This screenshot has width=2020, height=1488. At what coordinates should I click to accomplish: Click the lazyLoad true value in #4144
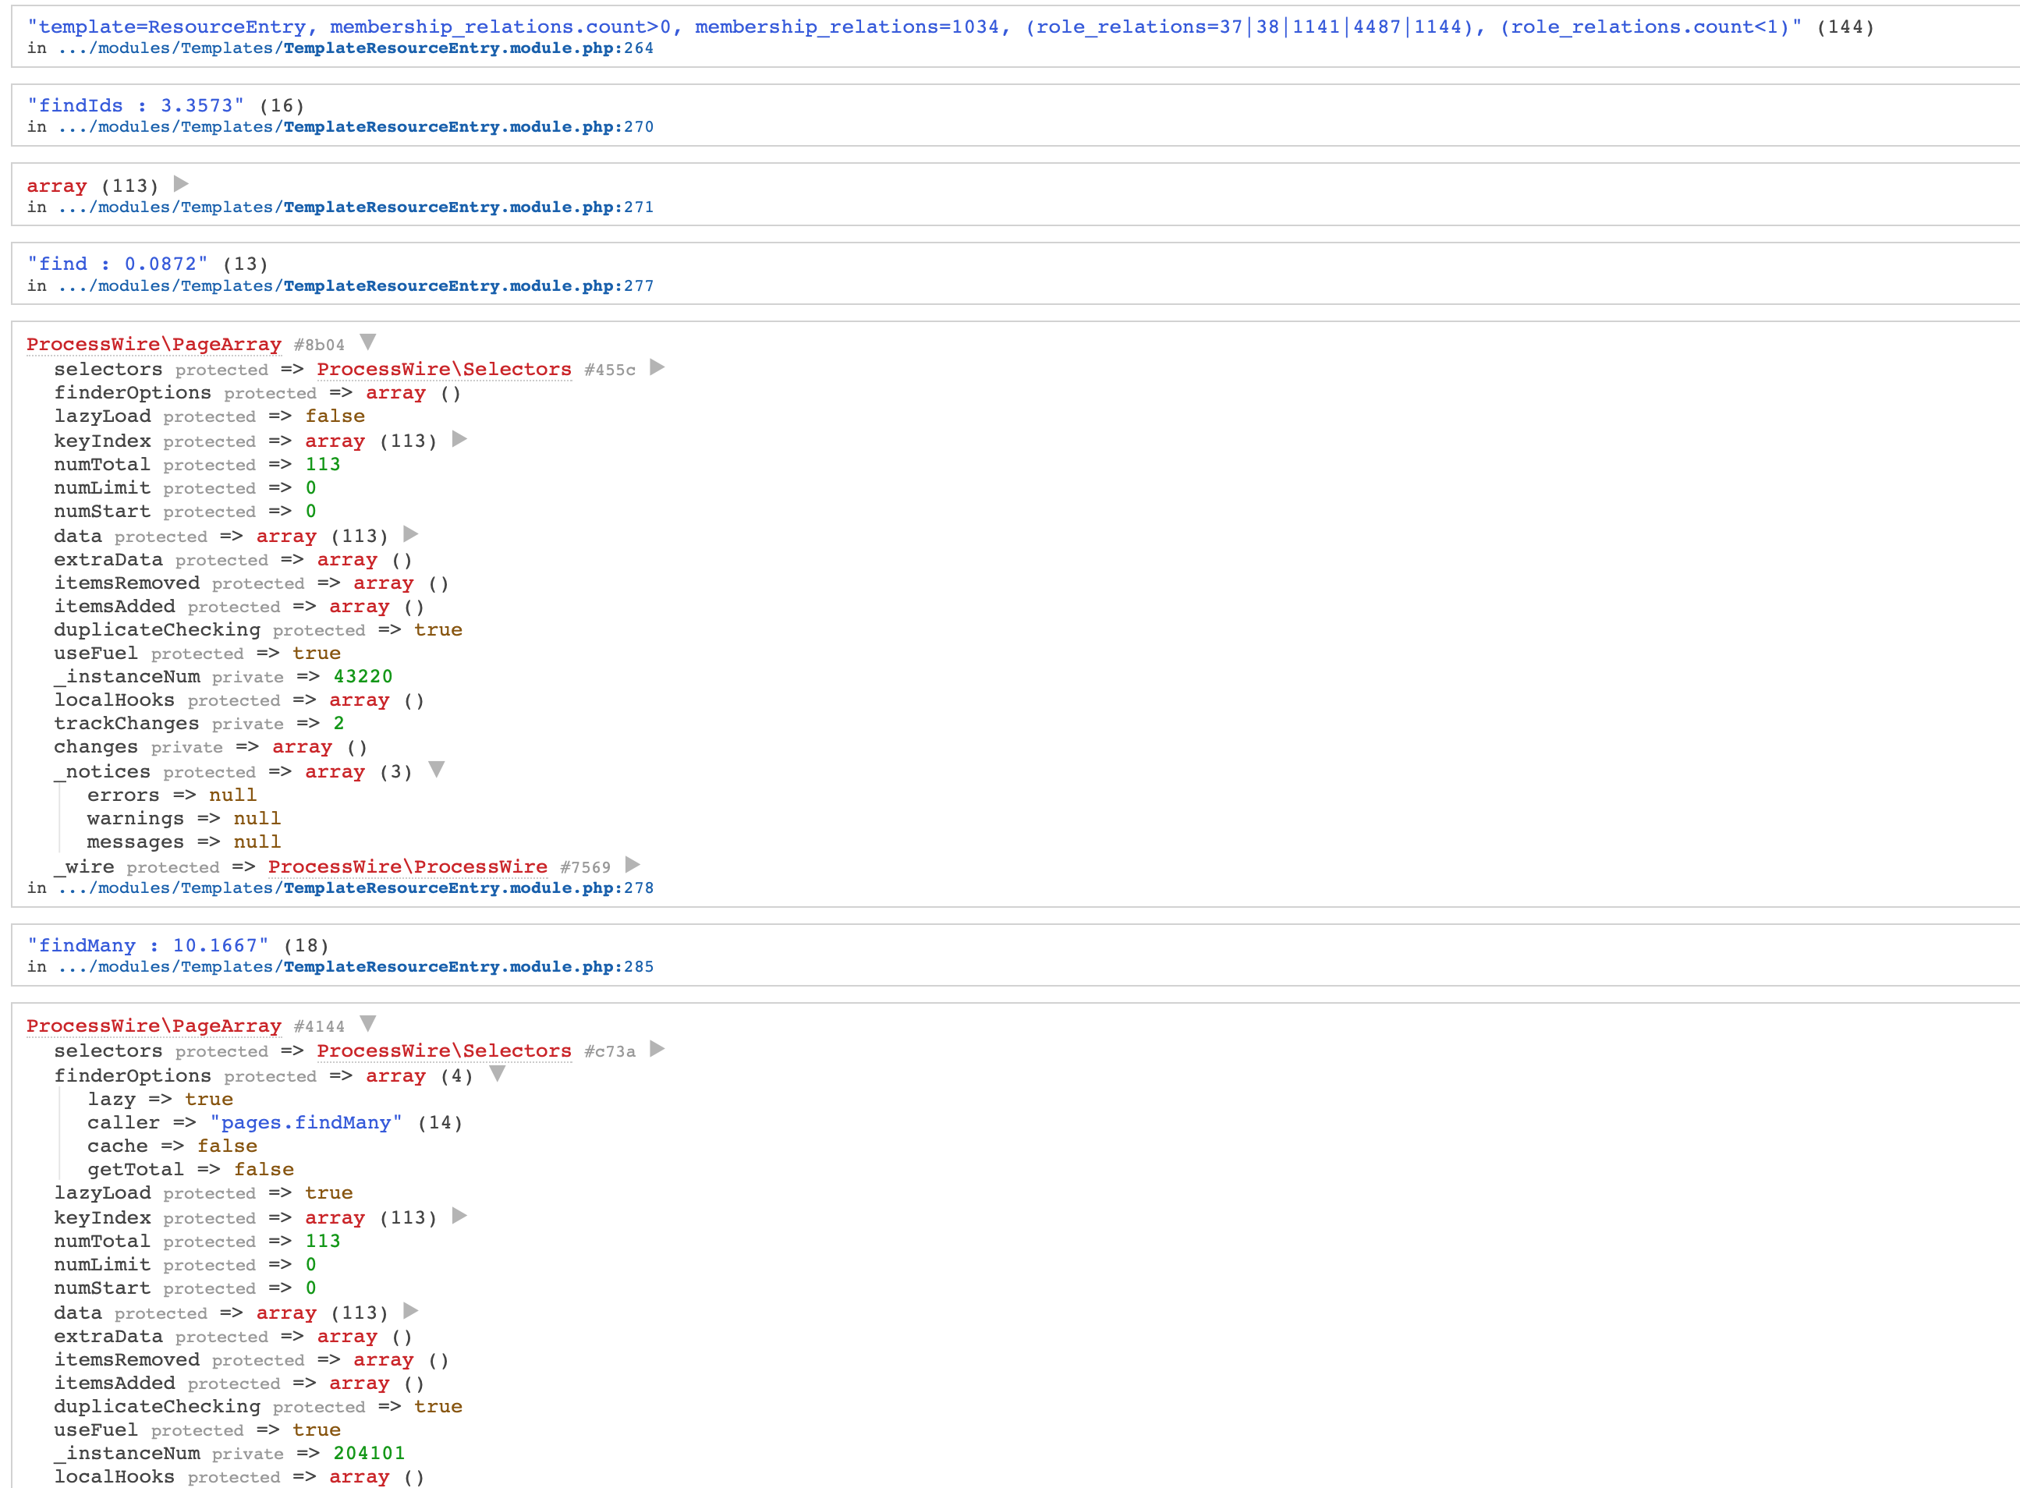coord(328,1192)
